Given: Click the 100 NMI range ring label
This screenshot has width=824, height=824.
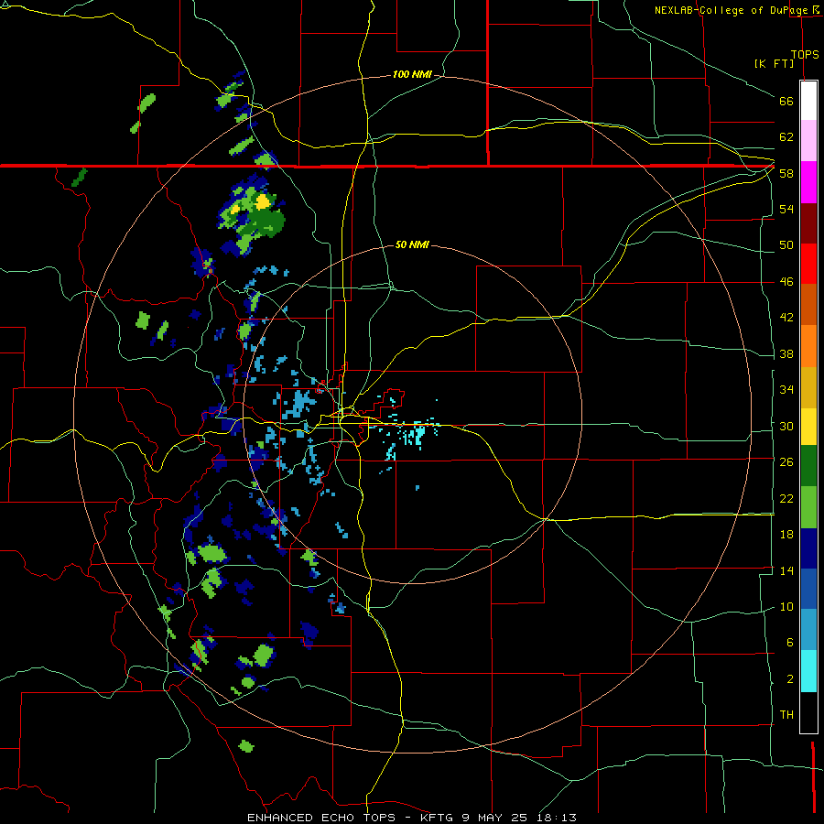Looking at the screenshot, I should coord(412,75).
